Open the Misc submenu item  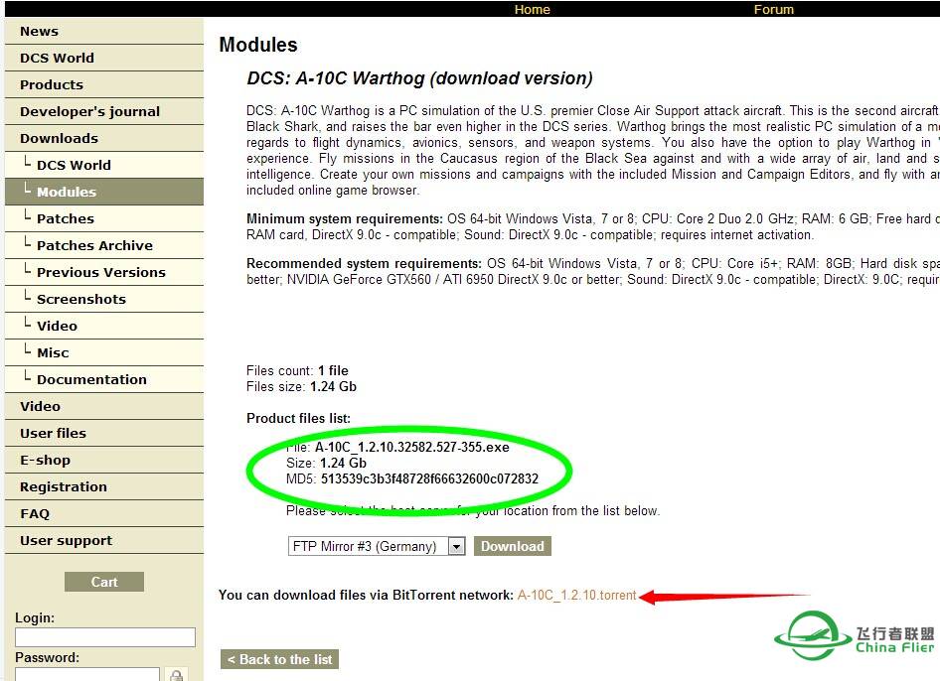point(103,352)
